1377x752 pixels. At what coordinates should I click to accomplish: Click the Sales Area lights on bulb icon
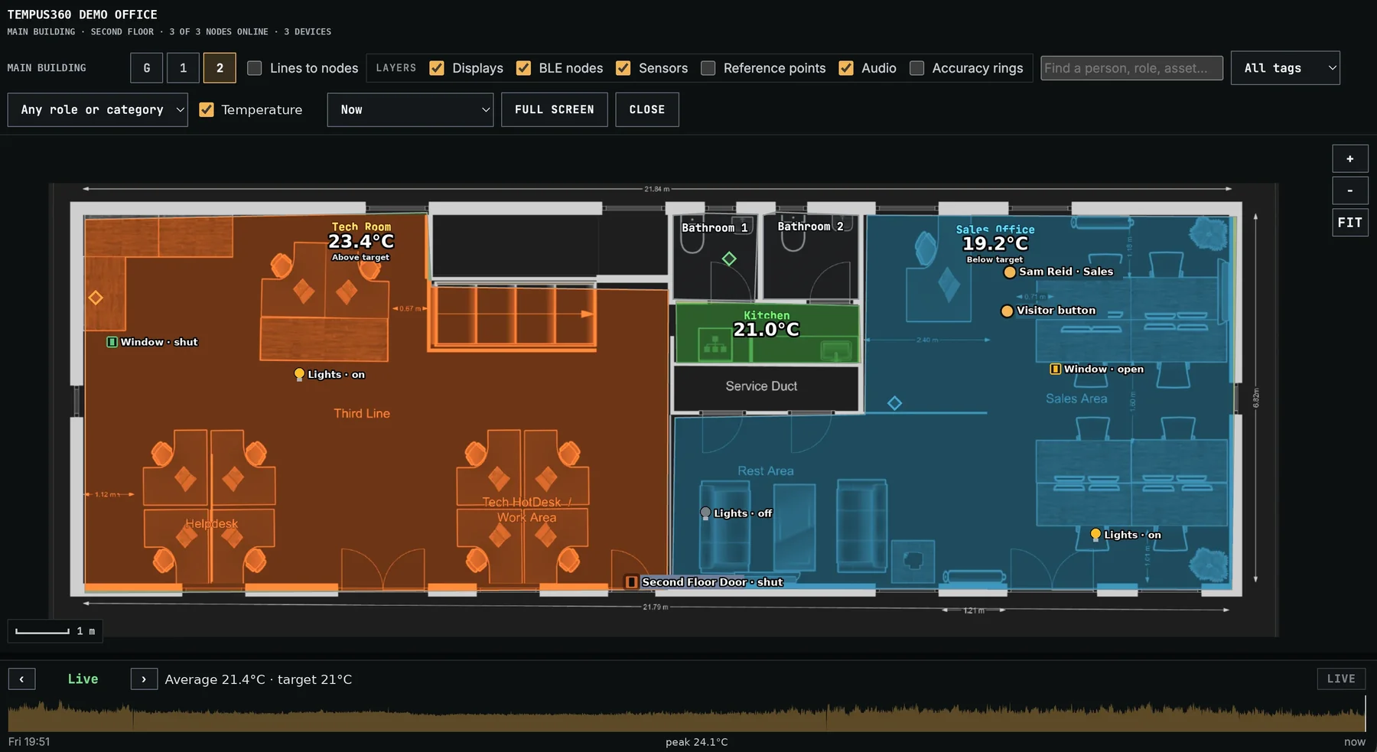point(1095,535)
